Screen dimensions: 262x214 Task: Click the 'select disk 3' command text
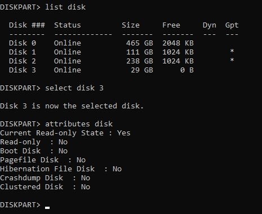click(x=74, y=88)
